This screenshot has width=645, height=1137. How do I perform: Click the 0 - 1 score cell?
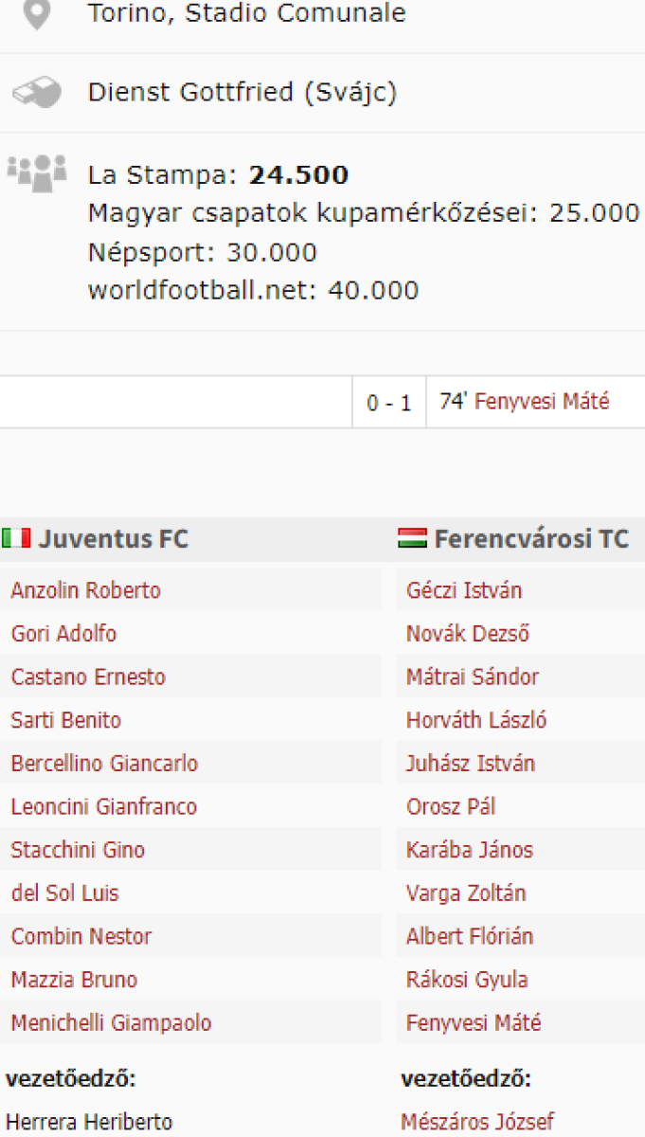[x=389, y=403]
